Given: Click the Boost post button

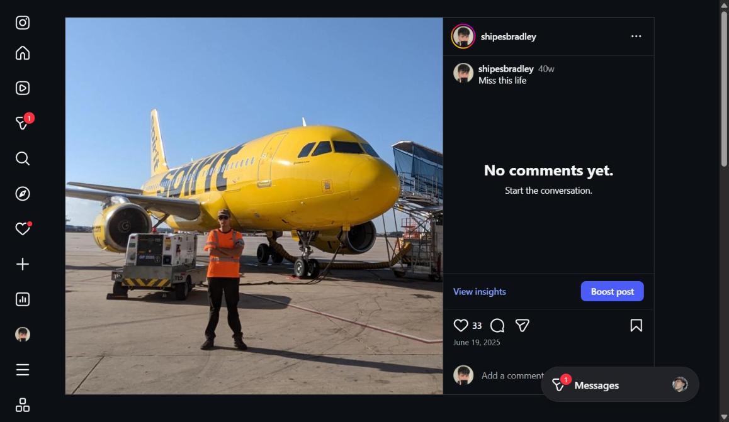Looking at the screenshot, I should (x=612, y=291).
